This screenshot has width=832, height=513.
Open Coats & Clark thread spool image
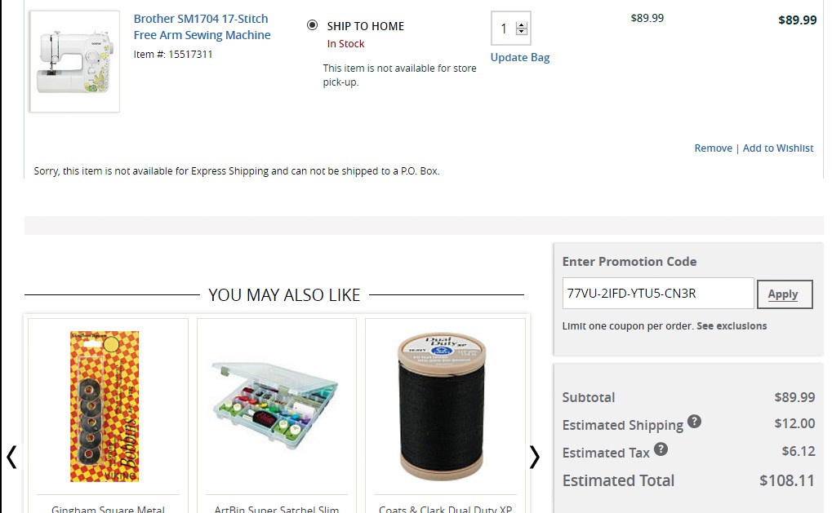point(445,405)
